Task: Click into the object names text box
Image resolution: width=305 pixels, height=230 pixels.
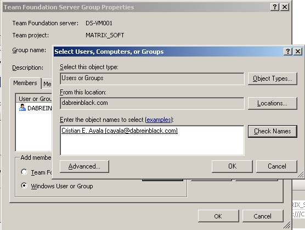Action: click(x=152, y=141)
